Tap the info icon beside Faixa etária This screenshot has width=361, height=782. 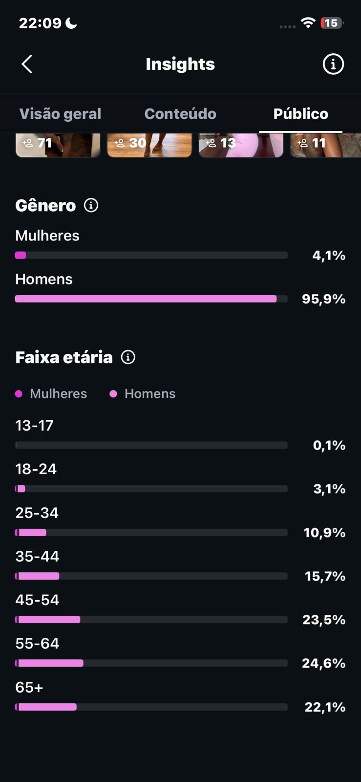pos(128,357)
